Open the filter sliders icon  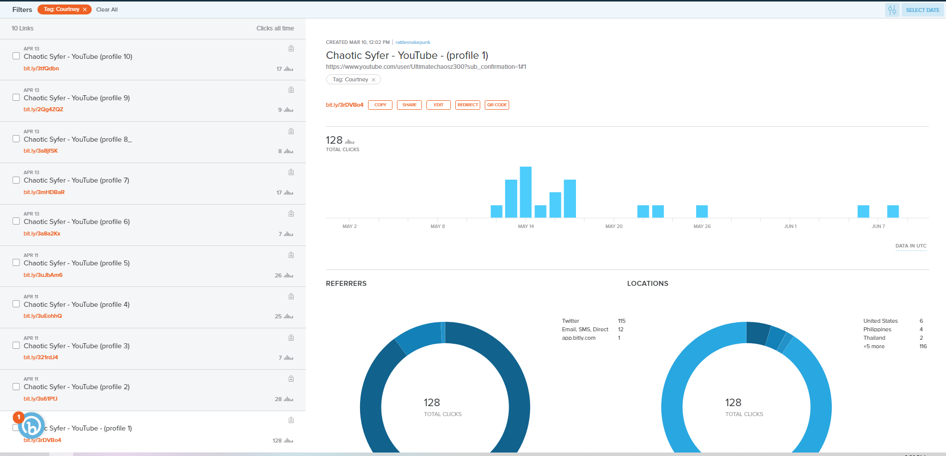892,10
